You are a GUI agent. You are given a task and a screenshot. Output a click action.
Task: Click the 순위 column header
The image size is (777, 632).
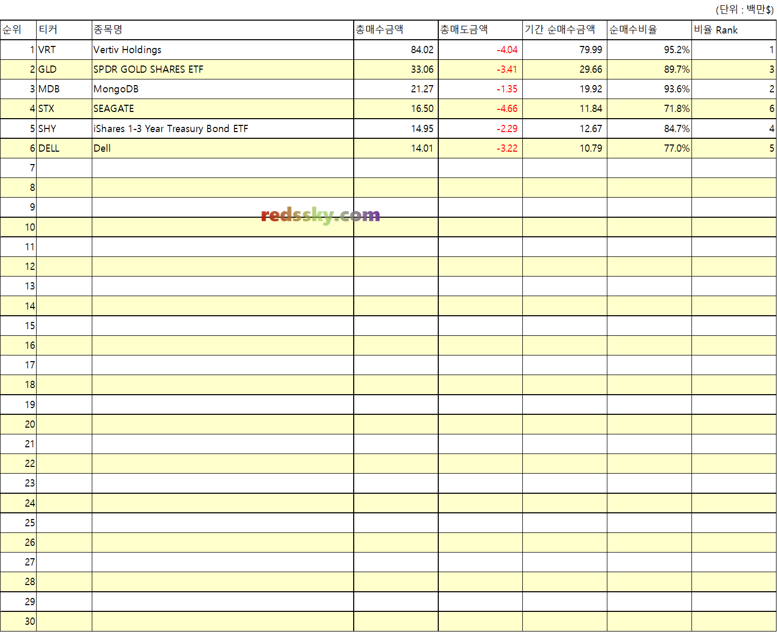click(x=19, y=30)
